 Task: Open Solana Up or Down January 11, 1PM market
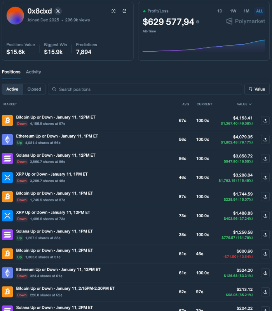coord(54,231)
